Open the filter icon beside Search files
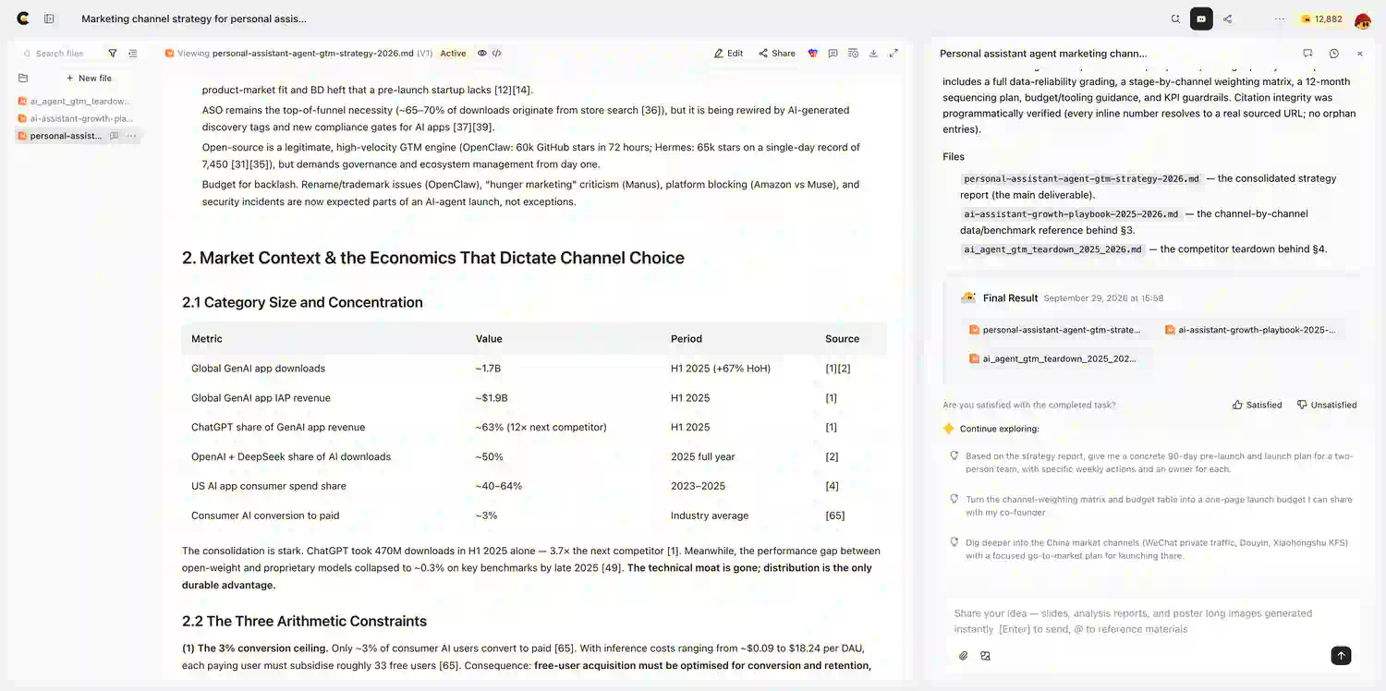This screenshot has height=691, width=1386. click(x=113, y=54)
